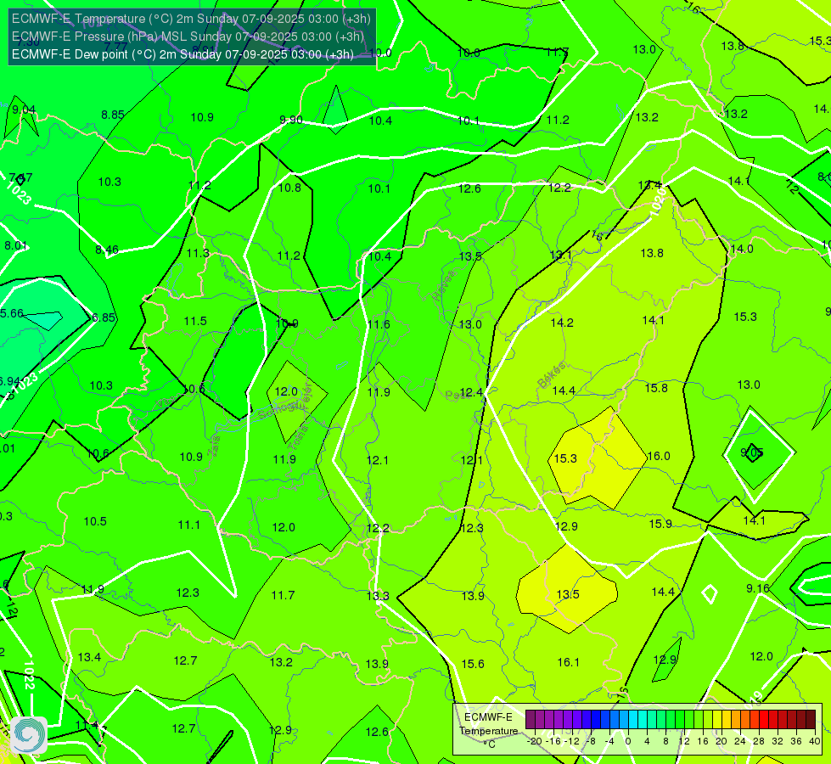Click the 16.1 temperature value
The width and height of the screenshot is (831, 764).
[x=568, y=662]
